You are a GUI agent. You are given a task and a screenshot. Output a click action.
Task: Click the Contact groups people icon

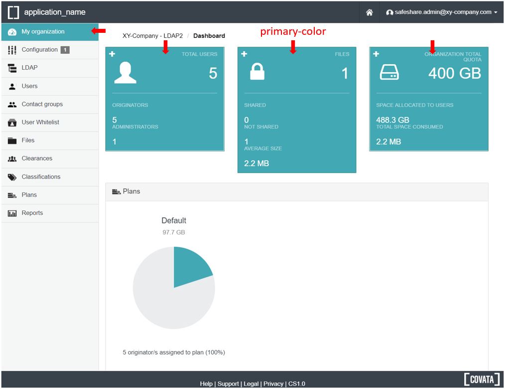(x=12, y=104)
